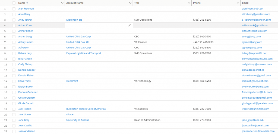Email arthurcook@gmail.com
The height and width of the screenshot is (134, 278).
tap(255, 25)
